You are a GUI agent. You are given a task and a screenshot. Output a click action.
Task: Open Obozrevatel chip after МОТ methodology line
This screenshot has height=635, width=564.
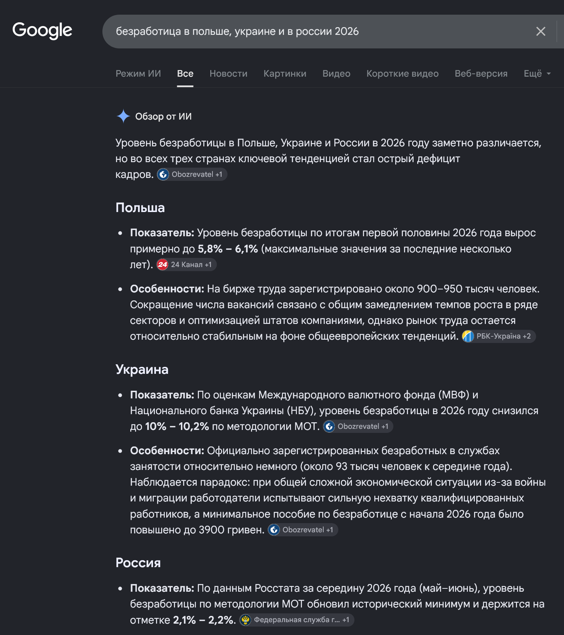[358, 426]
